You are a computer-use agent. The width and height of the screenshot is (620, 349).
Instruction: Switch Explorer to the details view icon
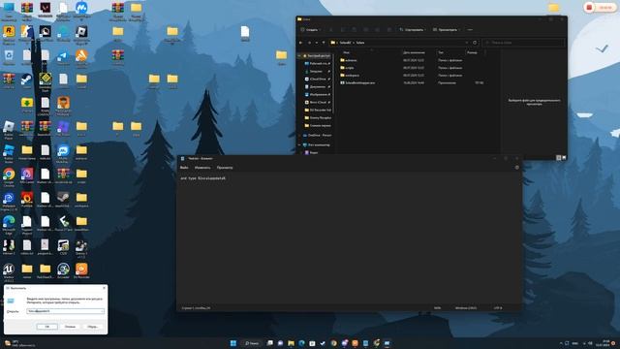point(558,157)
